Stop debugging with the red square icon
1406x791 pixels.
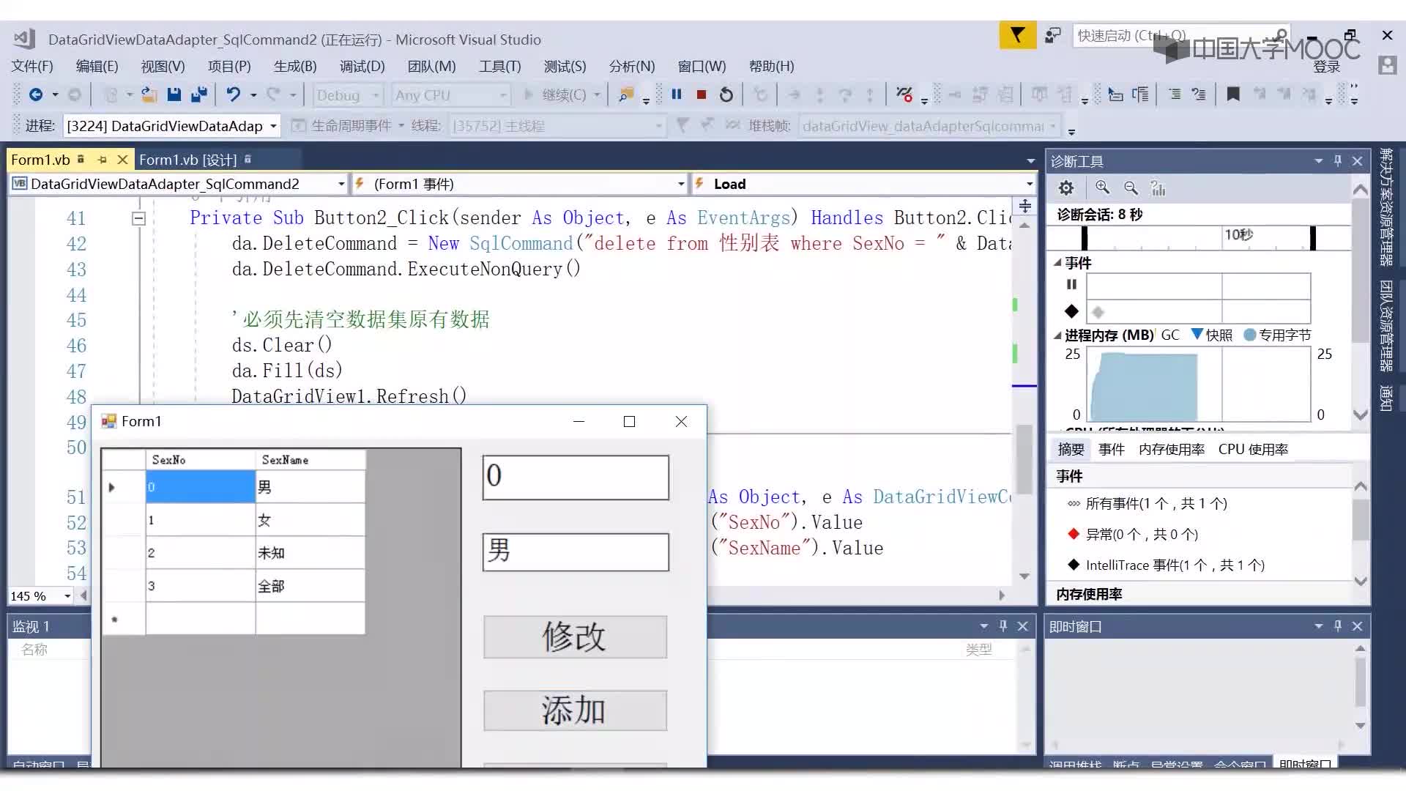pyautogui.click(x=702, y=94)
